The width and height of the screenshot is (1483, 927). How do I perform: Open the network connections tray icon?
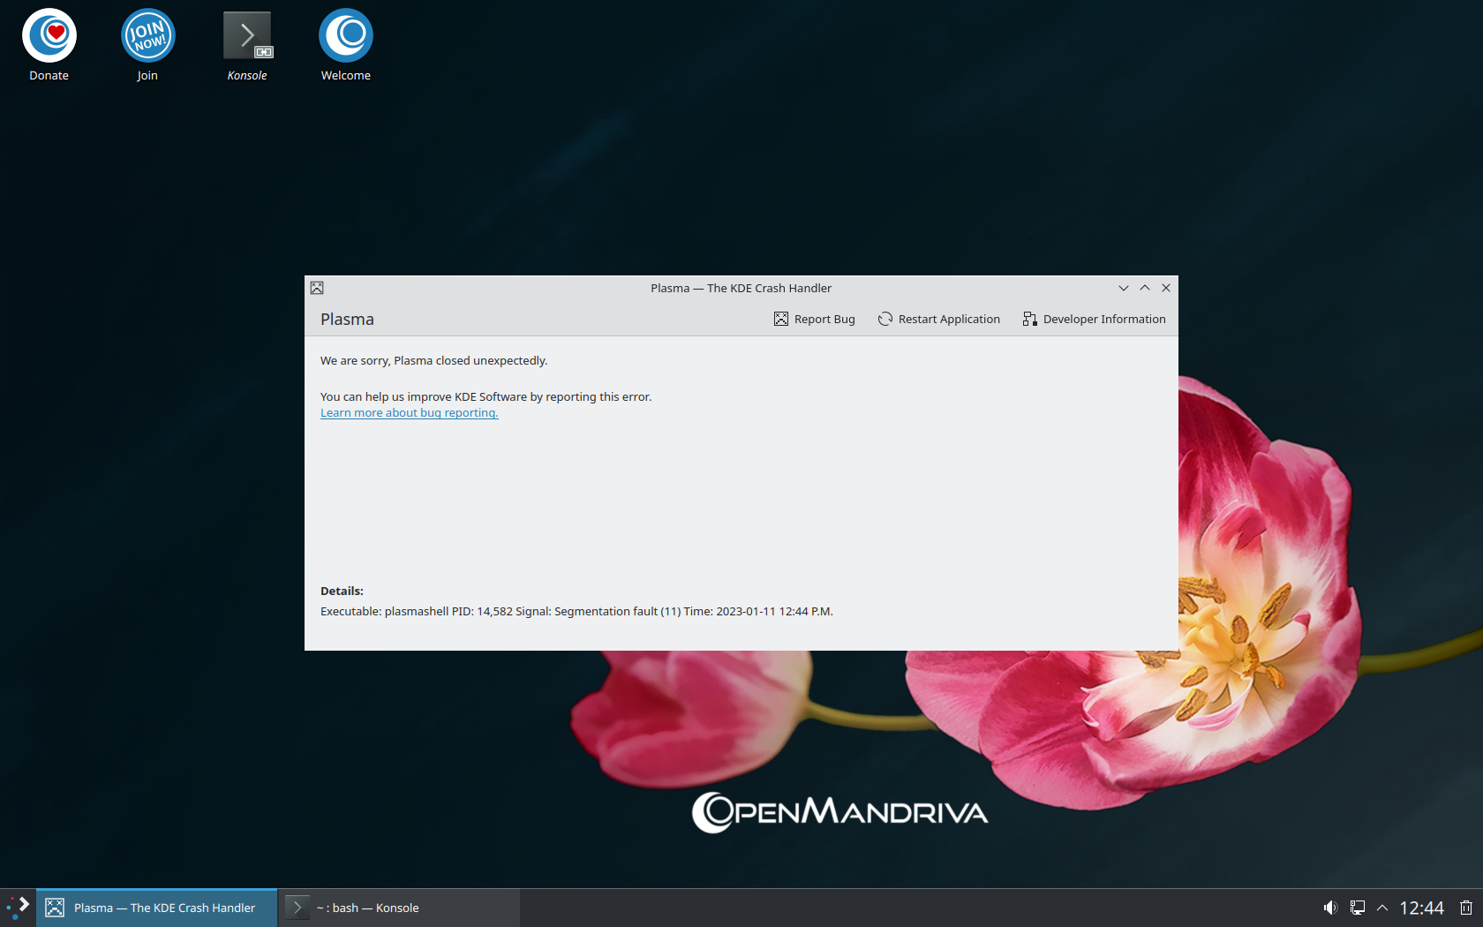(1358, 908)
